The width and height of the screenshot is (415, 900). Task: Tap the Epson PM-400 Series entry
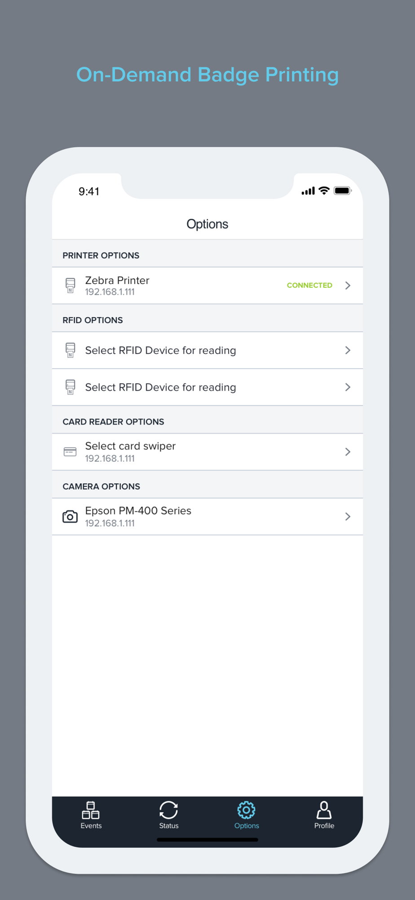click(x=207, y=517)
